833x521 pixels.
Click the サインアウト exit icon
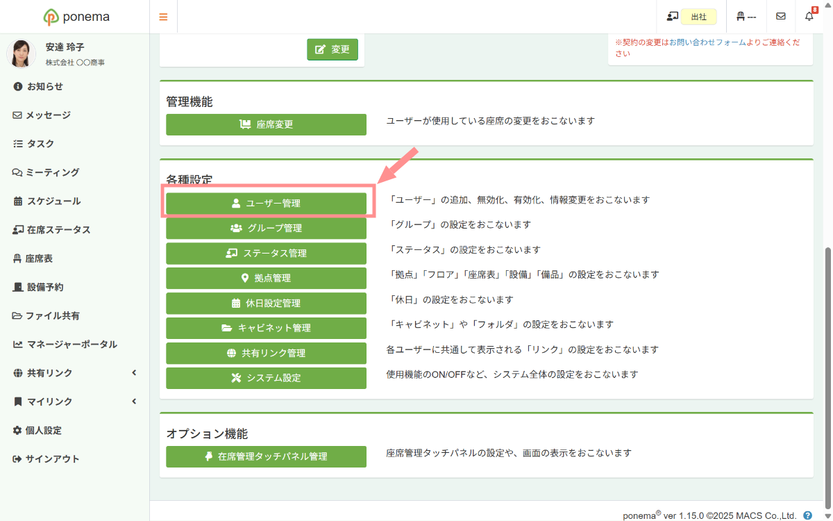point(17,459)
